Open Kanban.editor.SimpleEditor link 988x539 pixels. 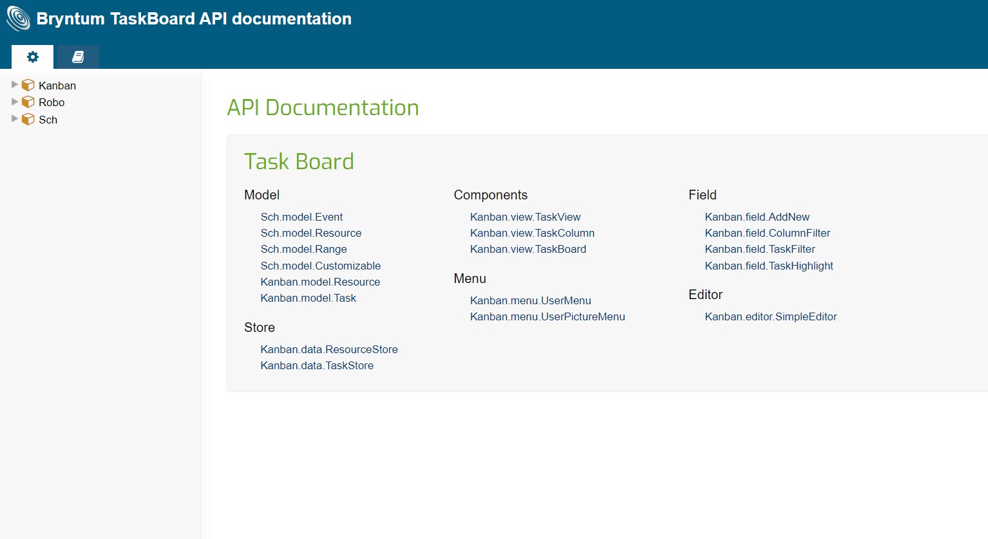click(x=771, y=316)
